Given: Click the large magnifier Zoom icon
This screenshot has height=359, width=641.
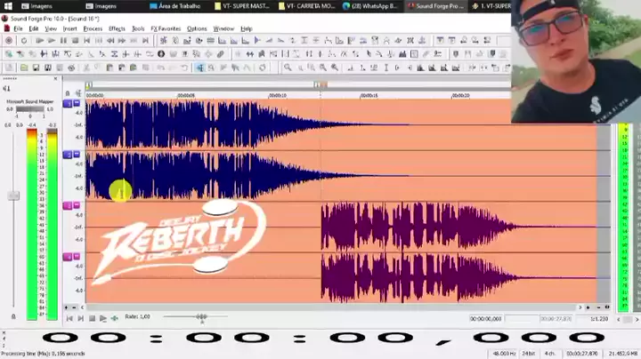Looking at the screenshot, I should click(x=288, y=68).
